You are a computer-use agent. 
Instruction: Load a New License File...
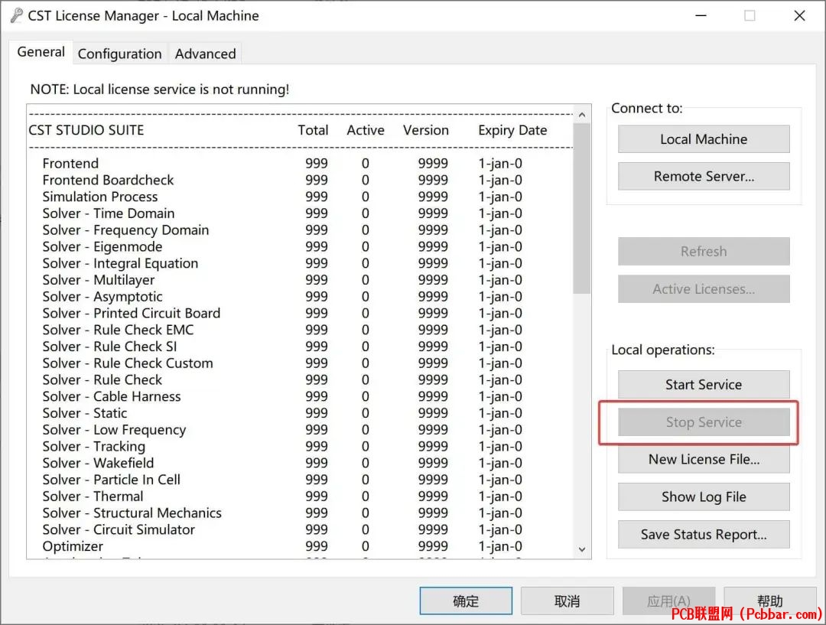(x=704, y=460)
